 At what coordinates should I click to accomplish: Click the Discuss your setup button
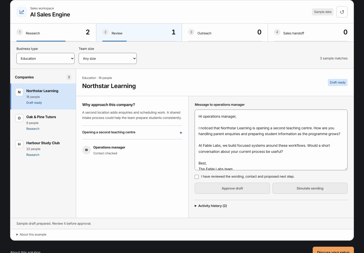(333, 250)
